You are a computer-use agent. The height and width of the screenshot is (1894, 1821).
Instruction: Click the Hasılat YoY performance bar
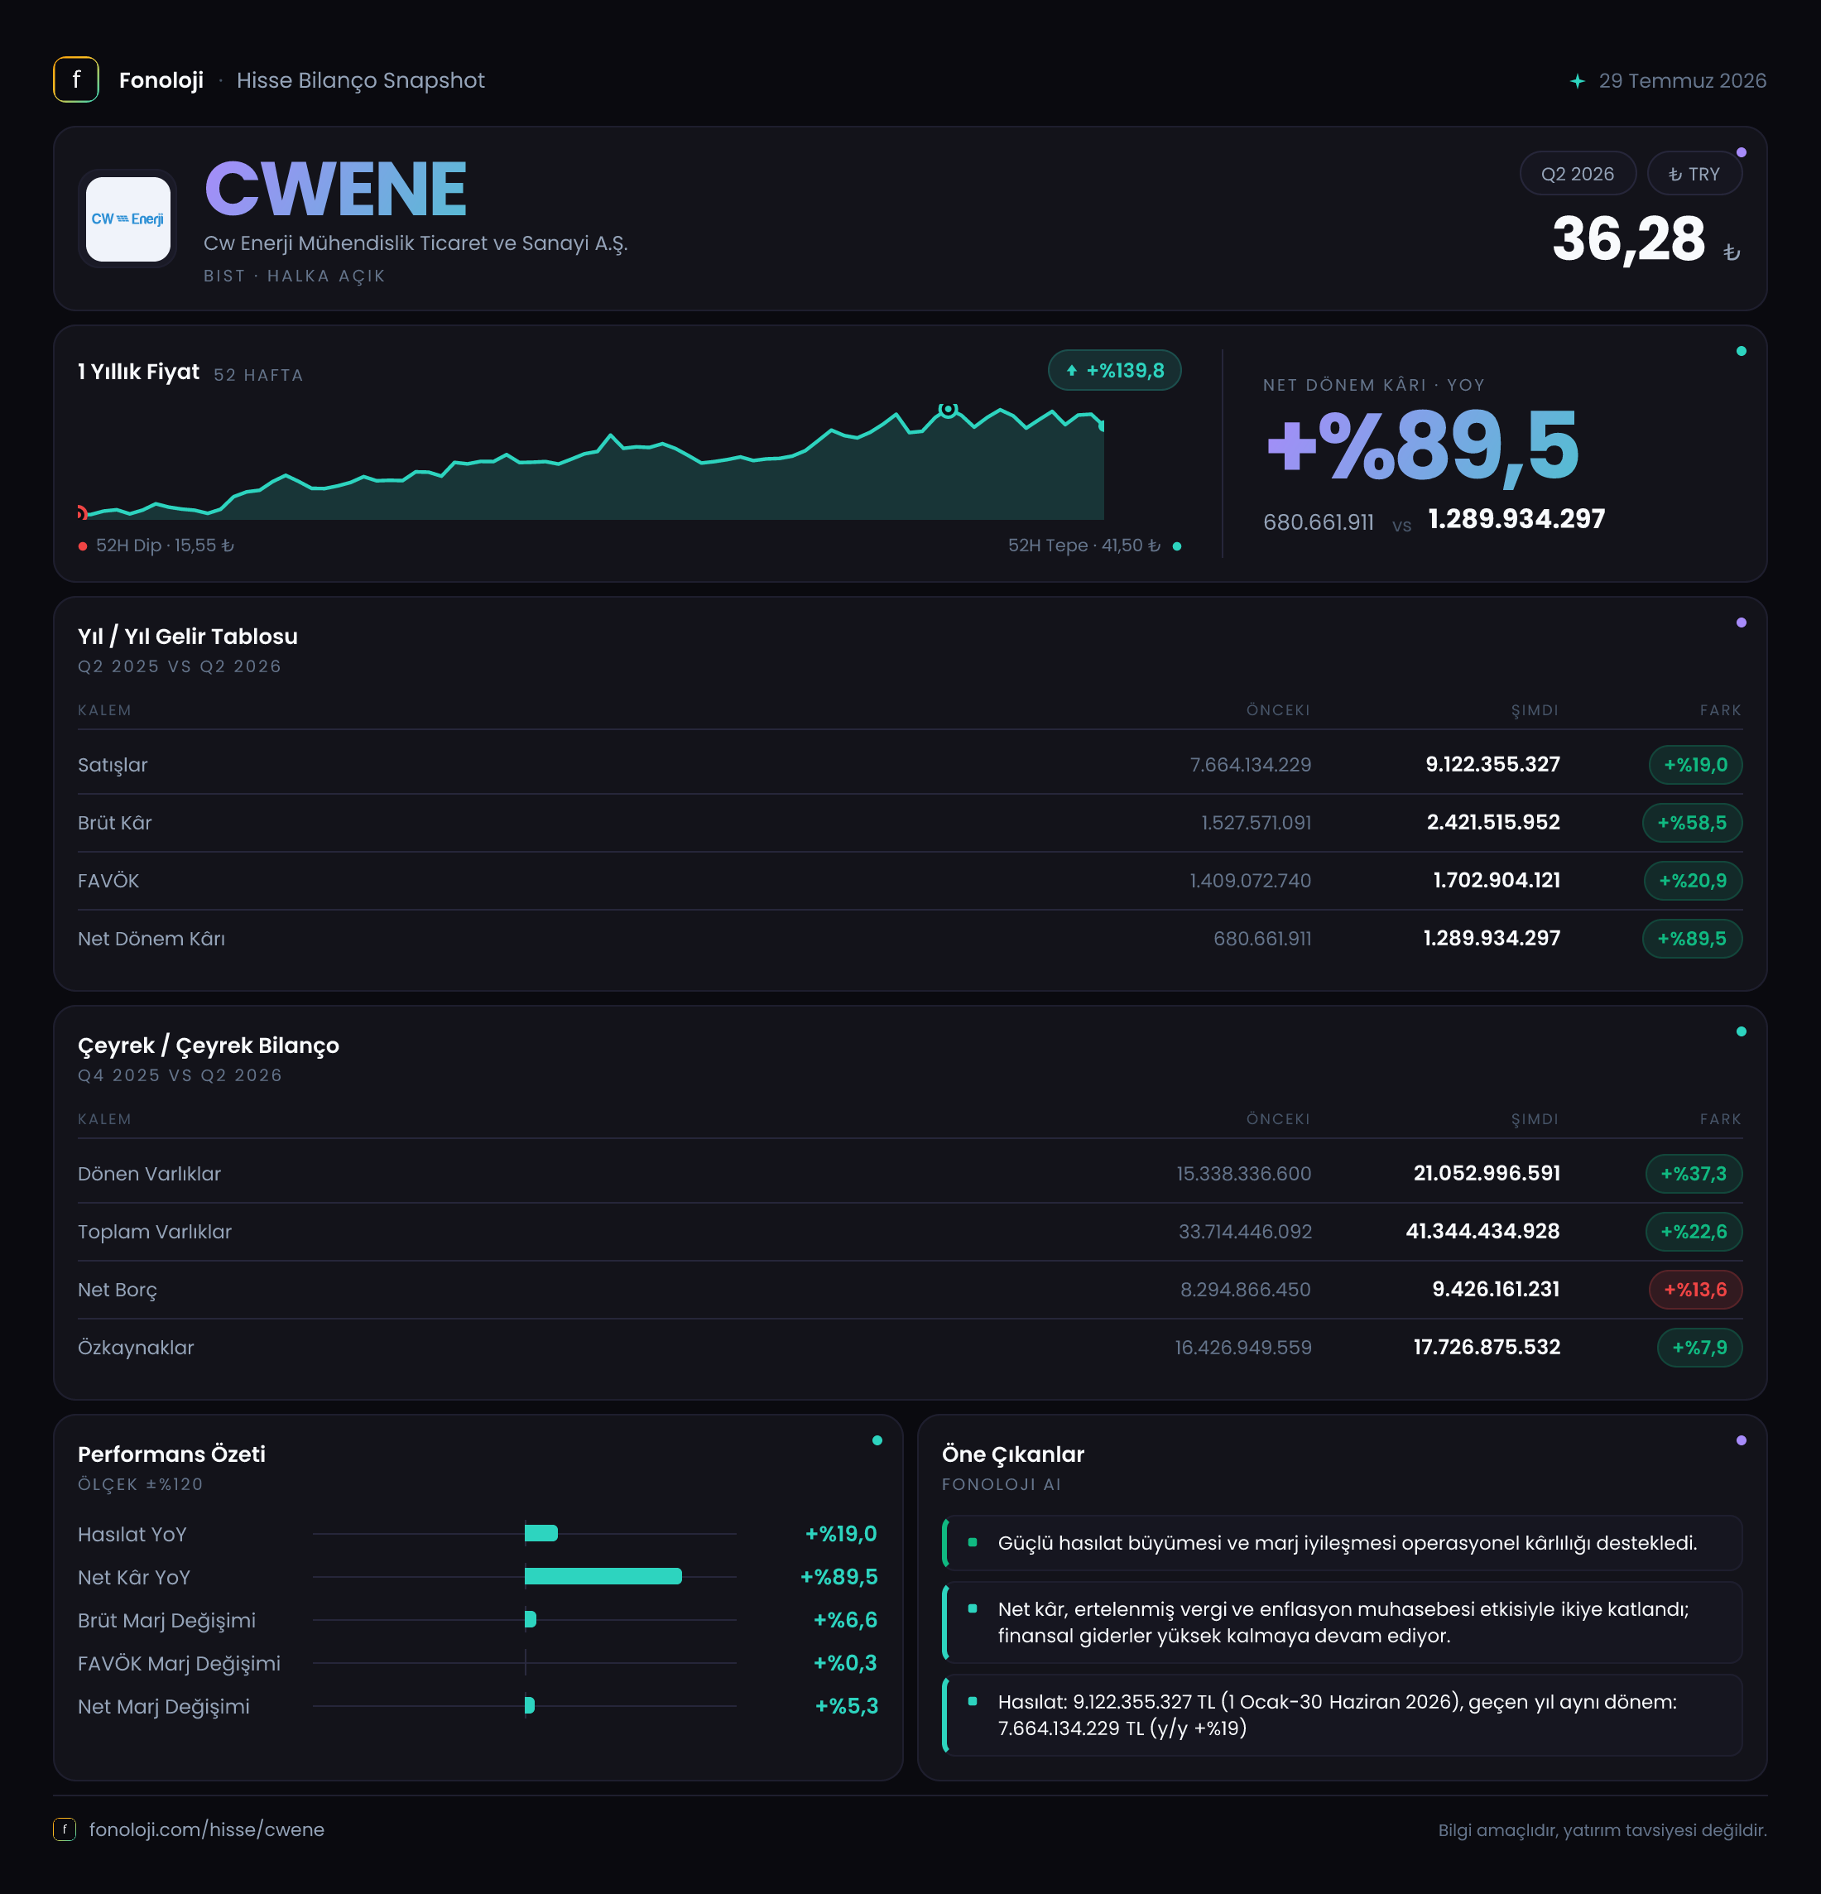[x=541, y=1534]
